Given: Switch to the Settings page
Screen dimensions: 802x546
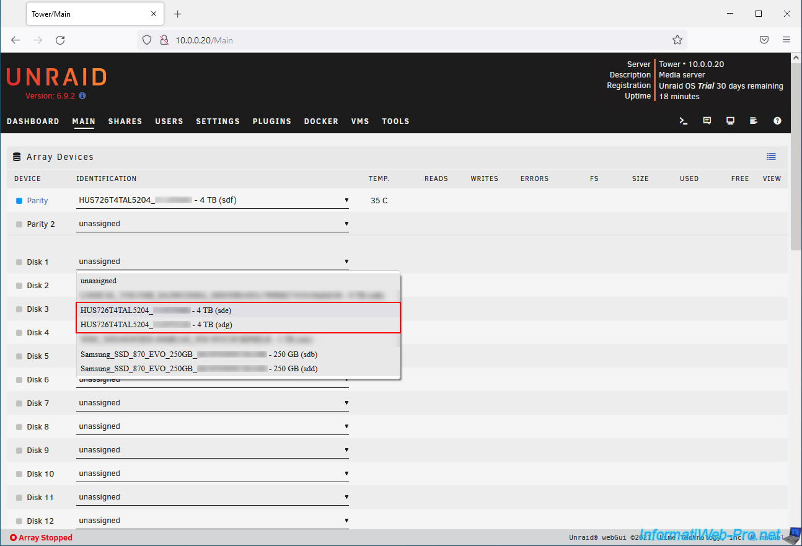Looking at the screenshot, I should [218, 121].
